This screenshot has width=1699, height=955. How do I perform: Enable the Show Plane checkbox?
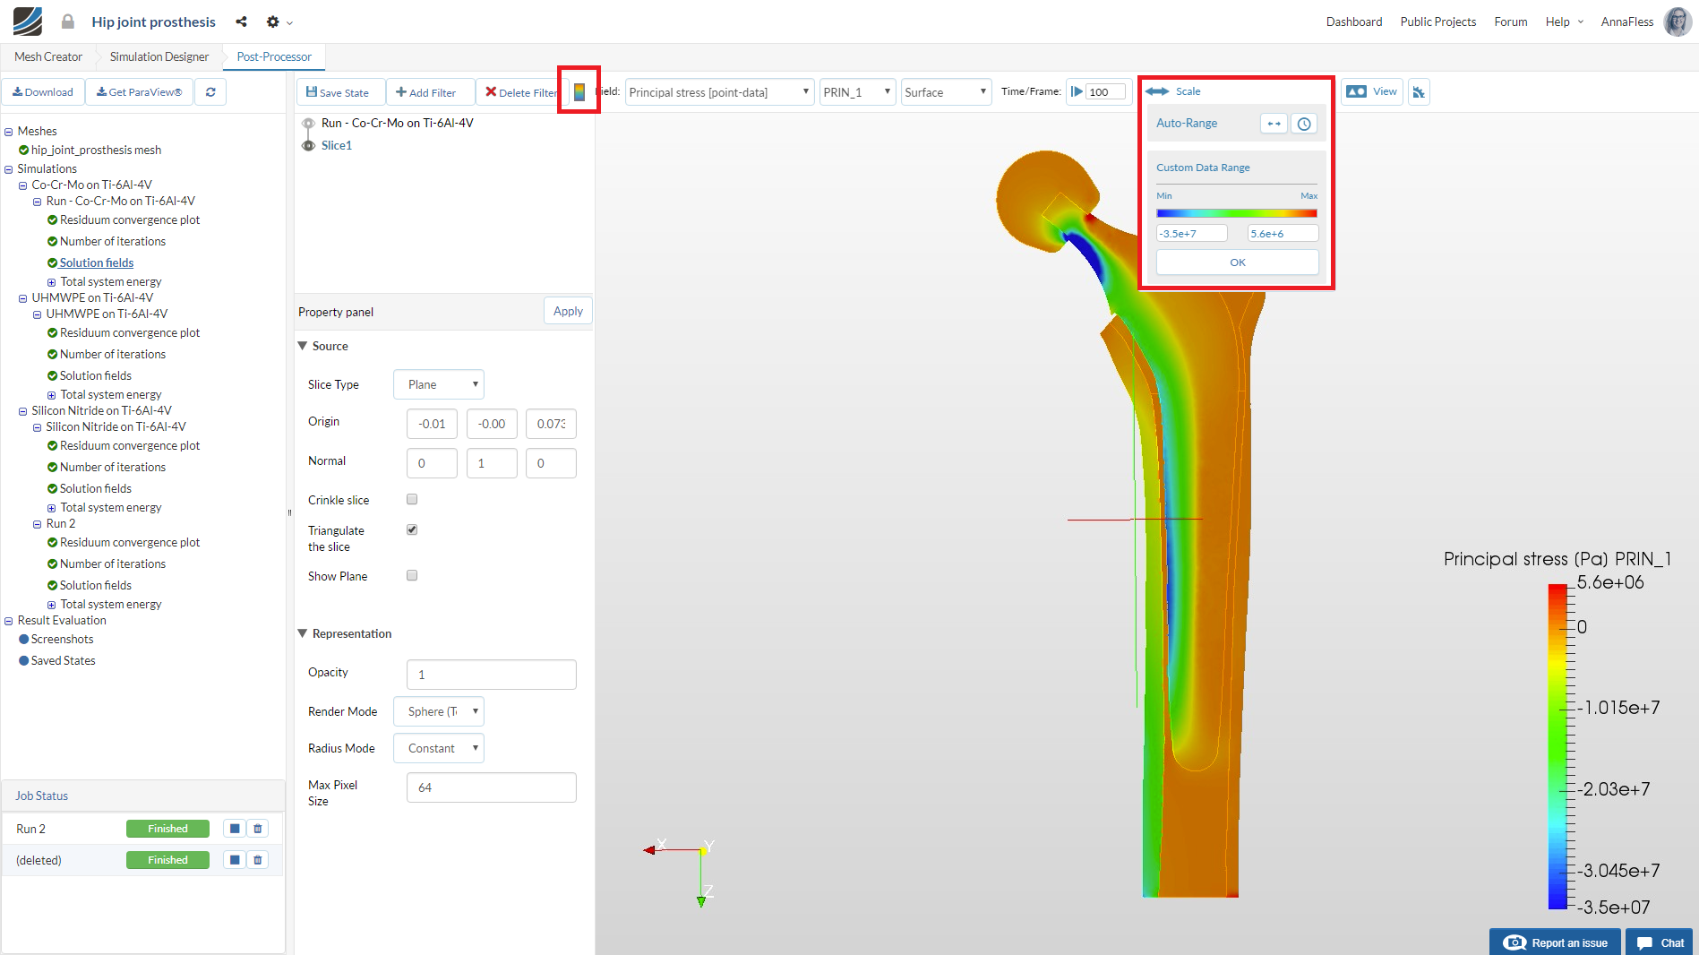click(411, 575)
